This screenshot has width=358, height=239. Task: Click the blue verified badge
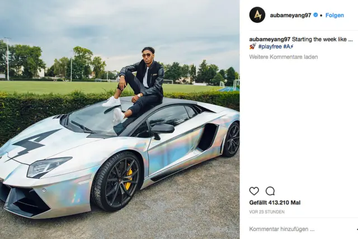[315, 15]
